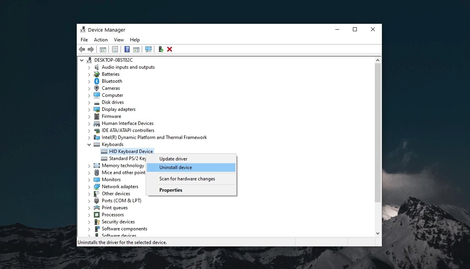The width and height of the screenshot is (470, 269).
Task: Expand the Network adapters category
Action: pos(89,187)
